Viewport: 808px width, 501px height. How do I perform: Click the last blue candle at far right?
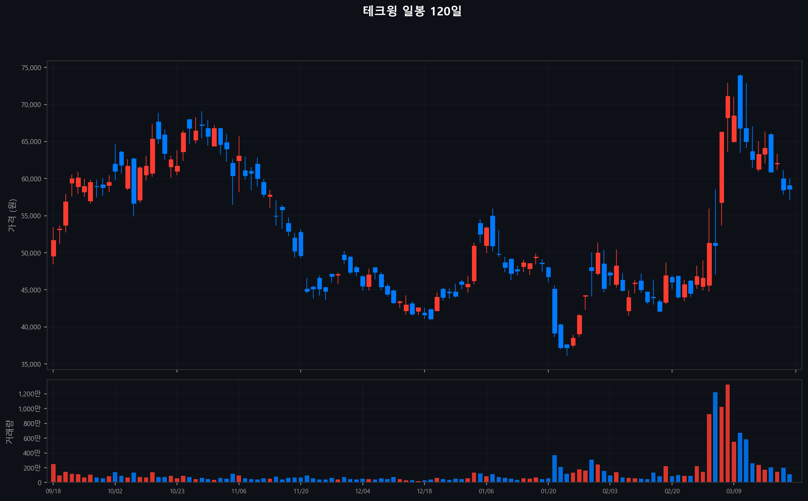(790, 187)
